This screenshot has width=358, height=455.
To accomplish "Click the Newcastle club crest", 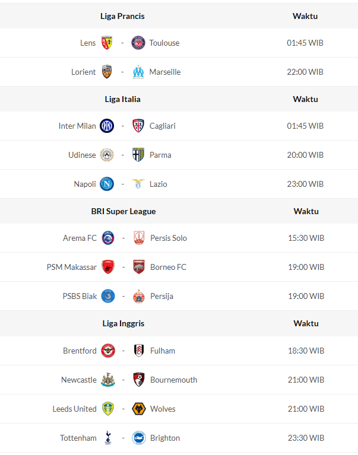I will pos(107,380).
